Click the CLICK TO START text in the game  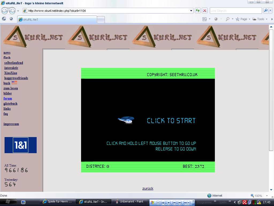tap(171, 121)
